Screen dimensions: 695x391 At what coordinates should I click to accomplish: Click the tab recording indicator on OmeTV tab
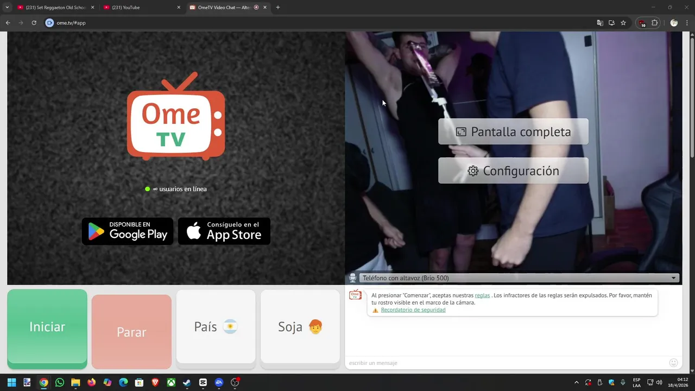pyautogui.click(x=256, y=8)
